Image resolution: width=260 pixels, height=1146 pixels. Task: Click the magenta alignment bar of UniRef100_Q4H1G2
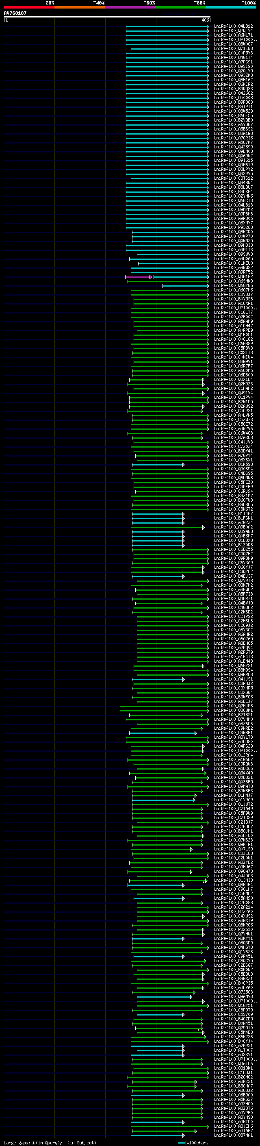(x=139, y=277)
